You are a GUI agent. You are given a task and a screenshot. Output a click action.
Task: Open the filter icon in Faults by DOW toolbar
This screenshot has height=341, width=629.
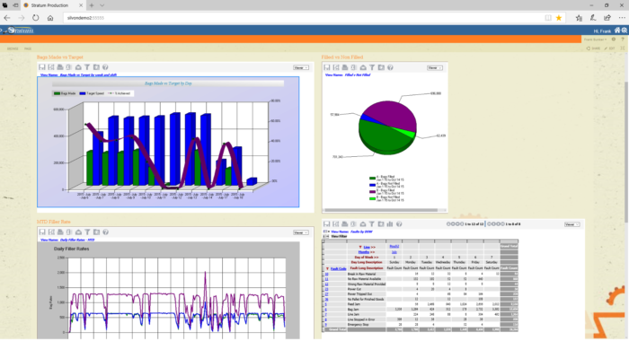tap(371, 224)
